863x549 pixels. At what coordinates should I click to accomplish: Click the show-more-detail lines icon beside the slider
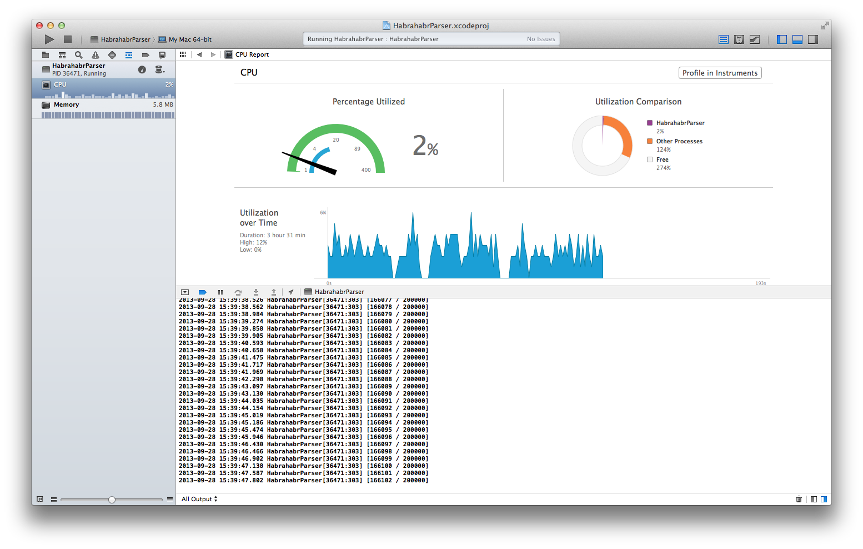point(170,500)
